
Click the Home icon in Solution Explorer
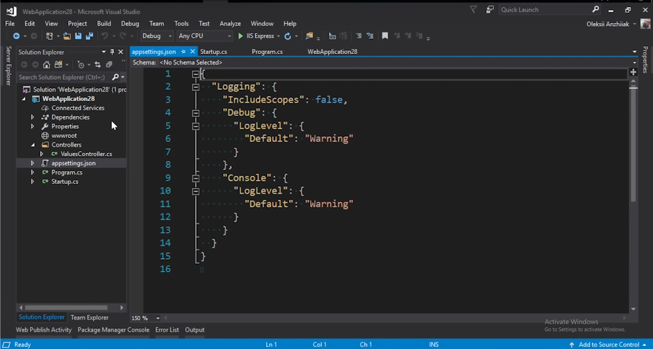point(46,65)
